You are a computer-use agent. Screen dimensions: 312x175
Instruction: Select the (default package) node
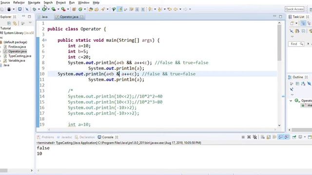point(15,42)
